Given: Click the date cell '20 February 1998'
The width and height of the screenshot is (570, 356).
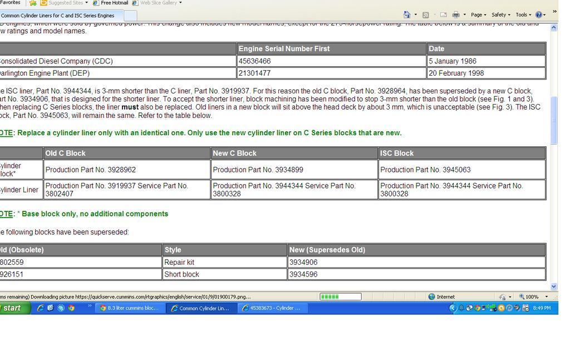Looking at the screenshot, I should tap(487, 73).
